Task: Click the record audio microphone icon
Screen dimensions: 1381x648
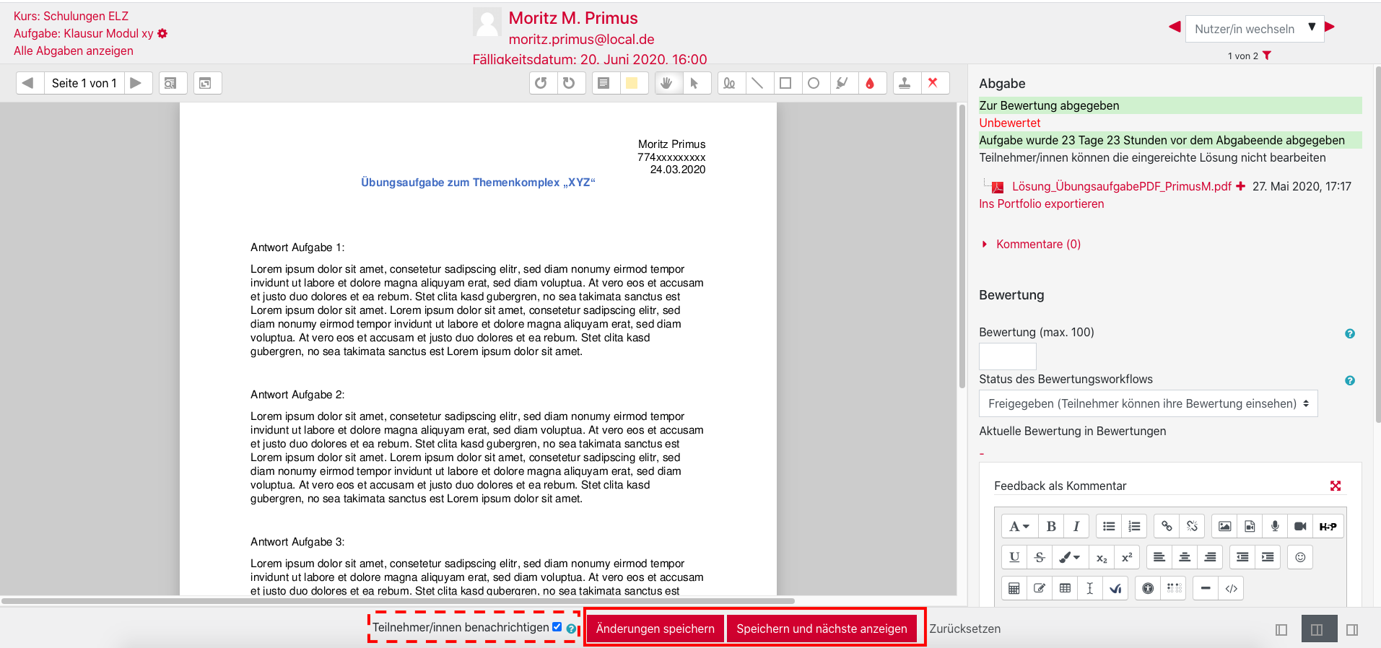Action: coord(1275,526)
